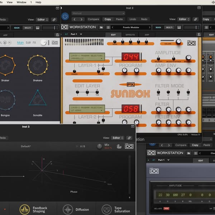Click the Compare button in Inst 2
This screenshot has width=215, height=215.
[94, 19]
